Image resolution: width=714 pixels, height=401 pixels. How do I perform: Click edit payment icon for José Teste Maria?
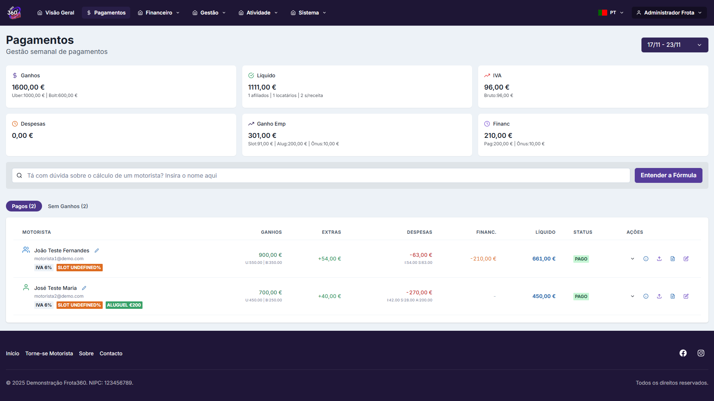pyautogui.click(x=686, y=296)
